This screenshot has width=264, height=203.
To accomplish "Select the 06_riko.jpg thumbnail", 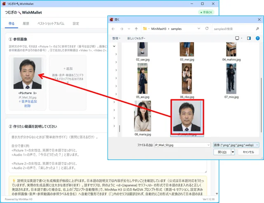I will point(187,78).
